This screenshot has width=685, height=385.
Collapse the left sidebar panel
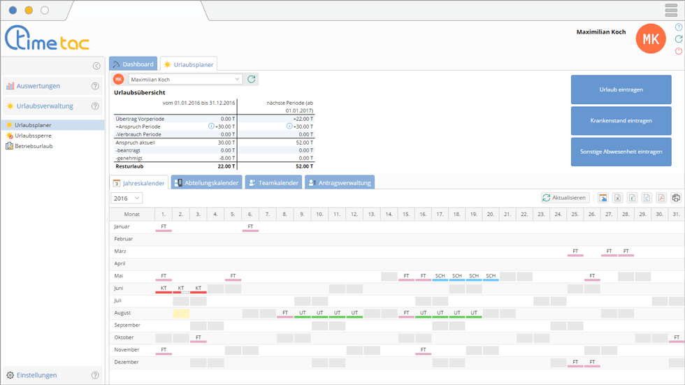click(x=96, y=66)
